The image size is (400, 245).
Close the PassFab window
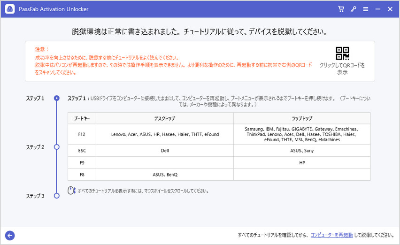(x=390, y=9)
